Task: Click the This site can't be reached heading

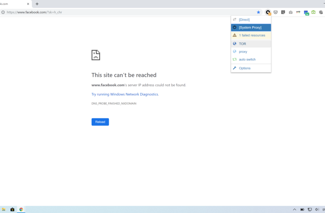Action: coord(124,75)
